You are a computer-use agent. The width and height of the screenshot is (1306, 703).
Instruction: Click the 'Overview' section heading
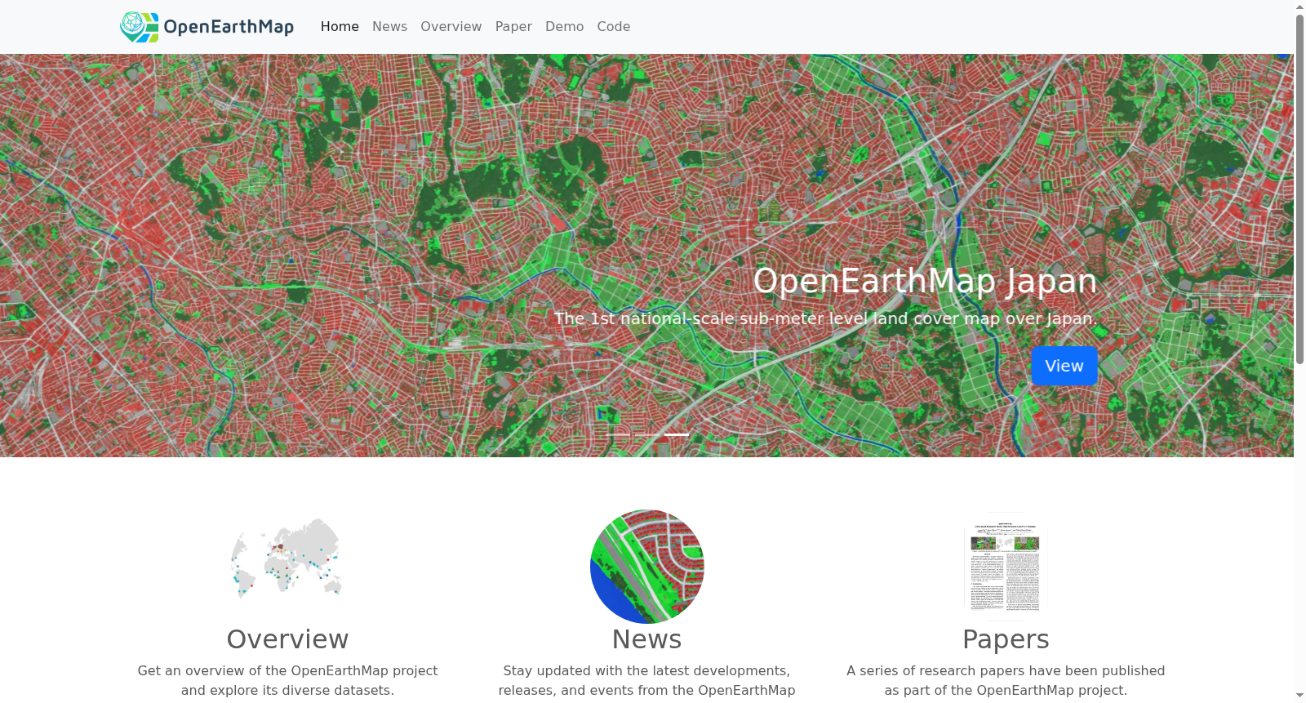[287, 639]
